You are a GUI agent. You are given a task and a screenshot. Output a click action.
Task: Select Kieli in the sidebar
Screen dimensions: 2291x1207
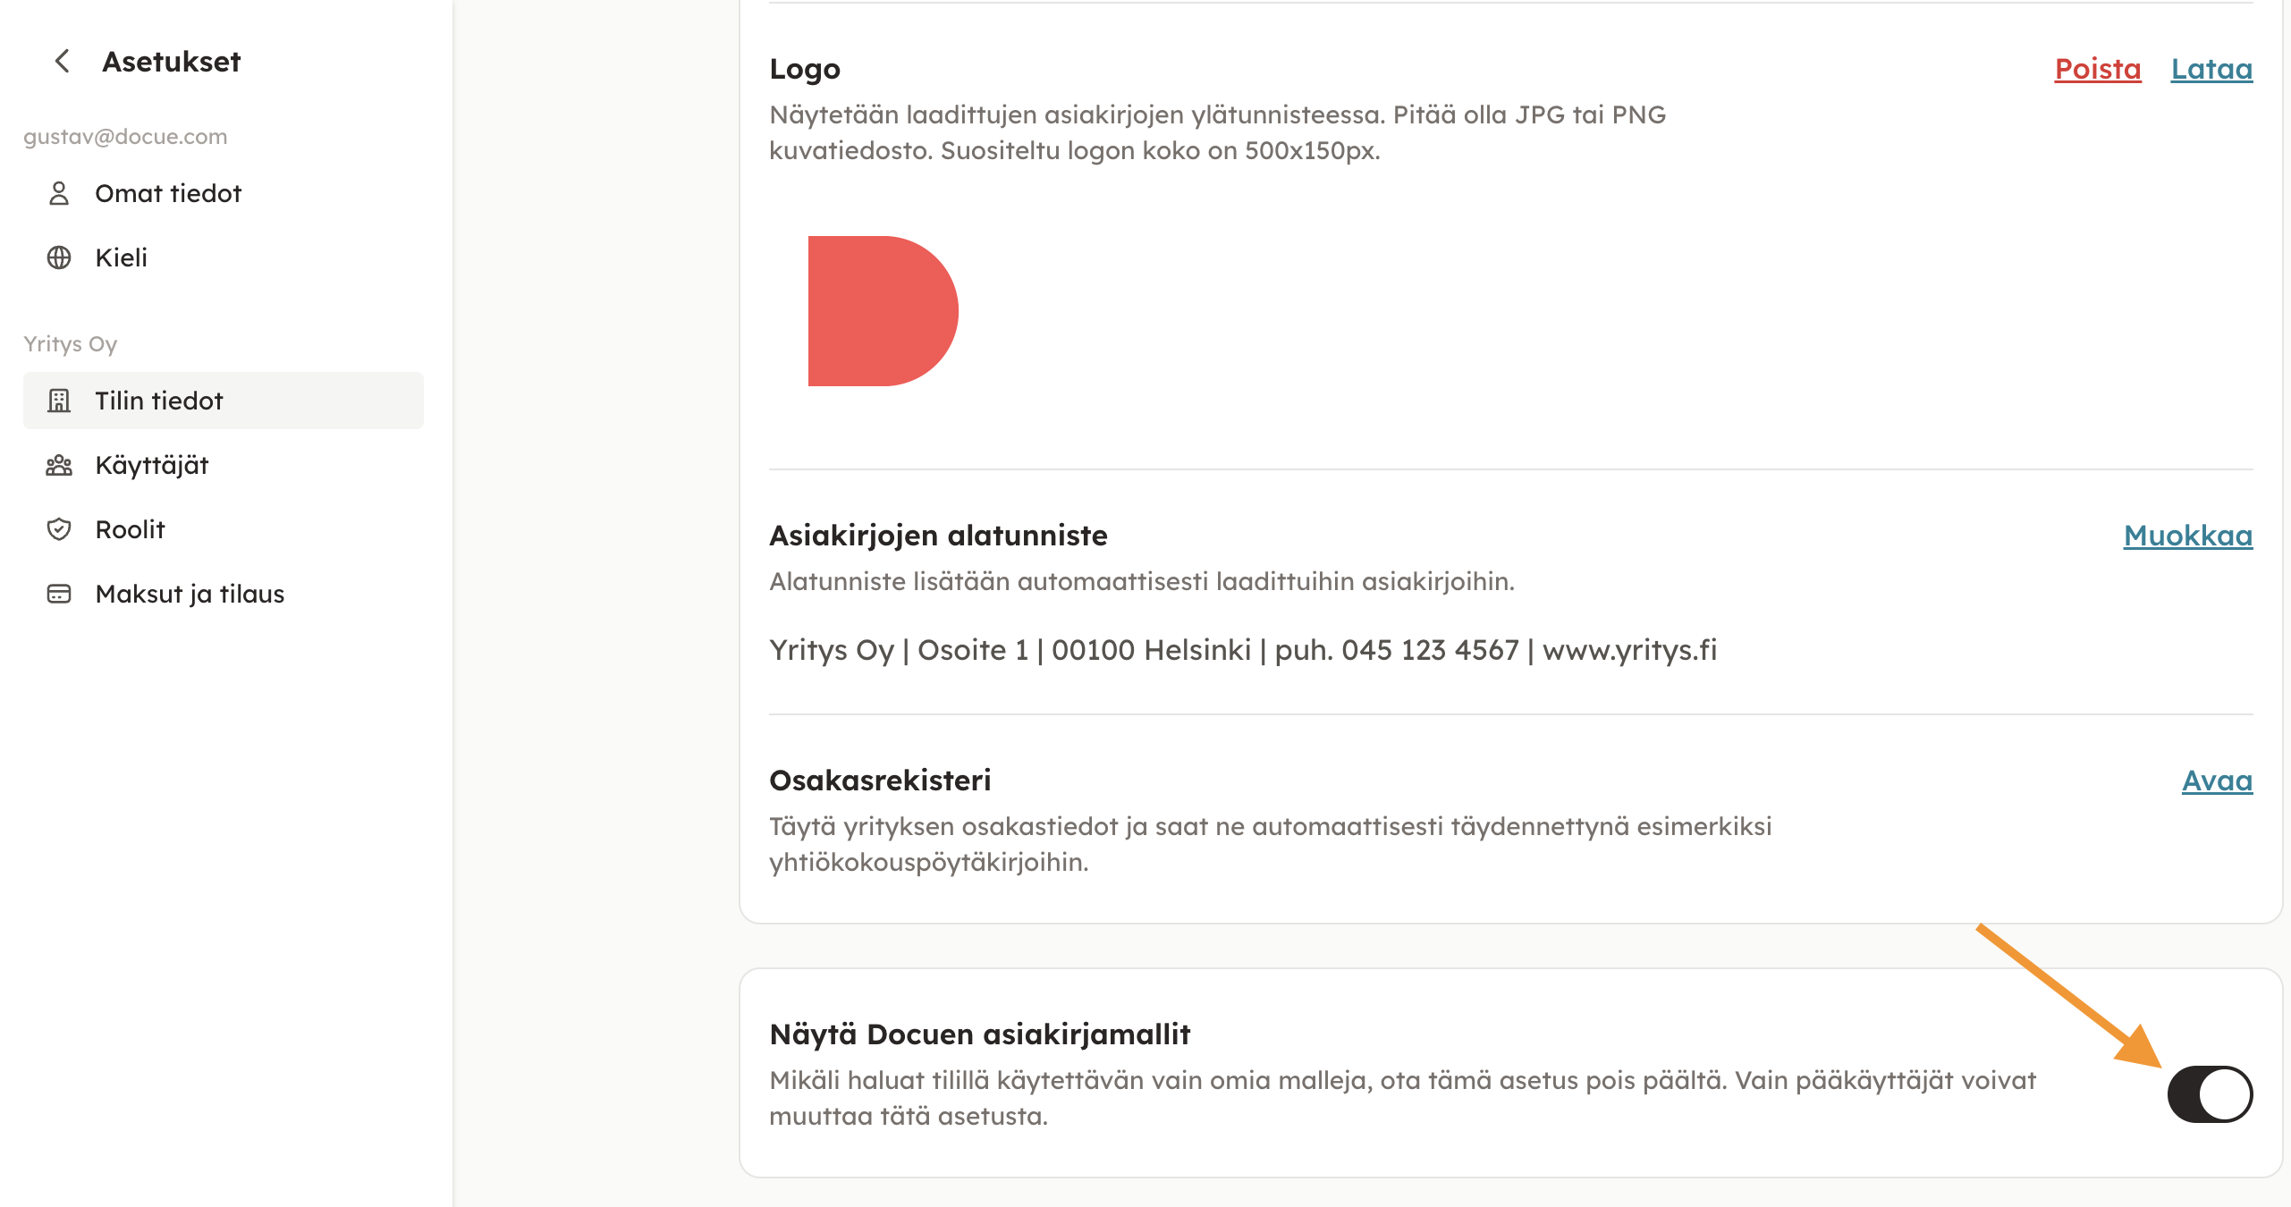(x=122, y=258)
